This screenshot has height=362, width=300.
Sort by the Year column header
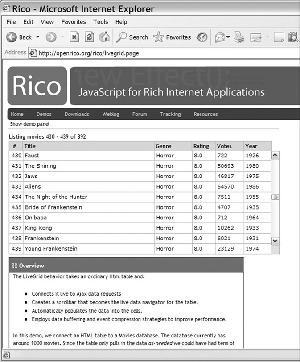pos(258,146)
